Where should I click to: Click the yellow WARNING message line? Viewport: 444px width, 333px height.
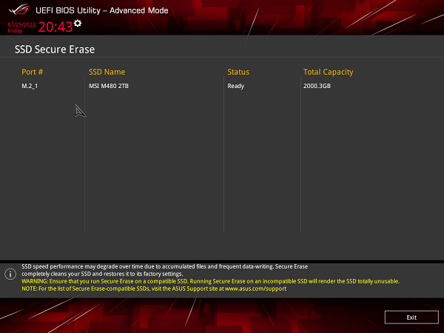pyautogui.click(x=210, y=281)
